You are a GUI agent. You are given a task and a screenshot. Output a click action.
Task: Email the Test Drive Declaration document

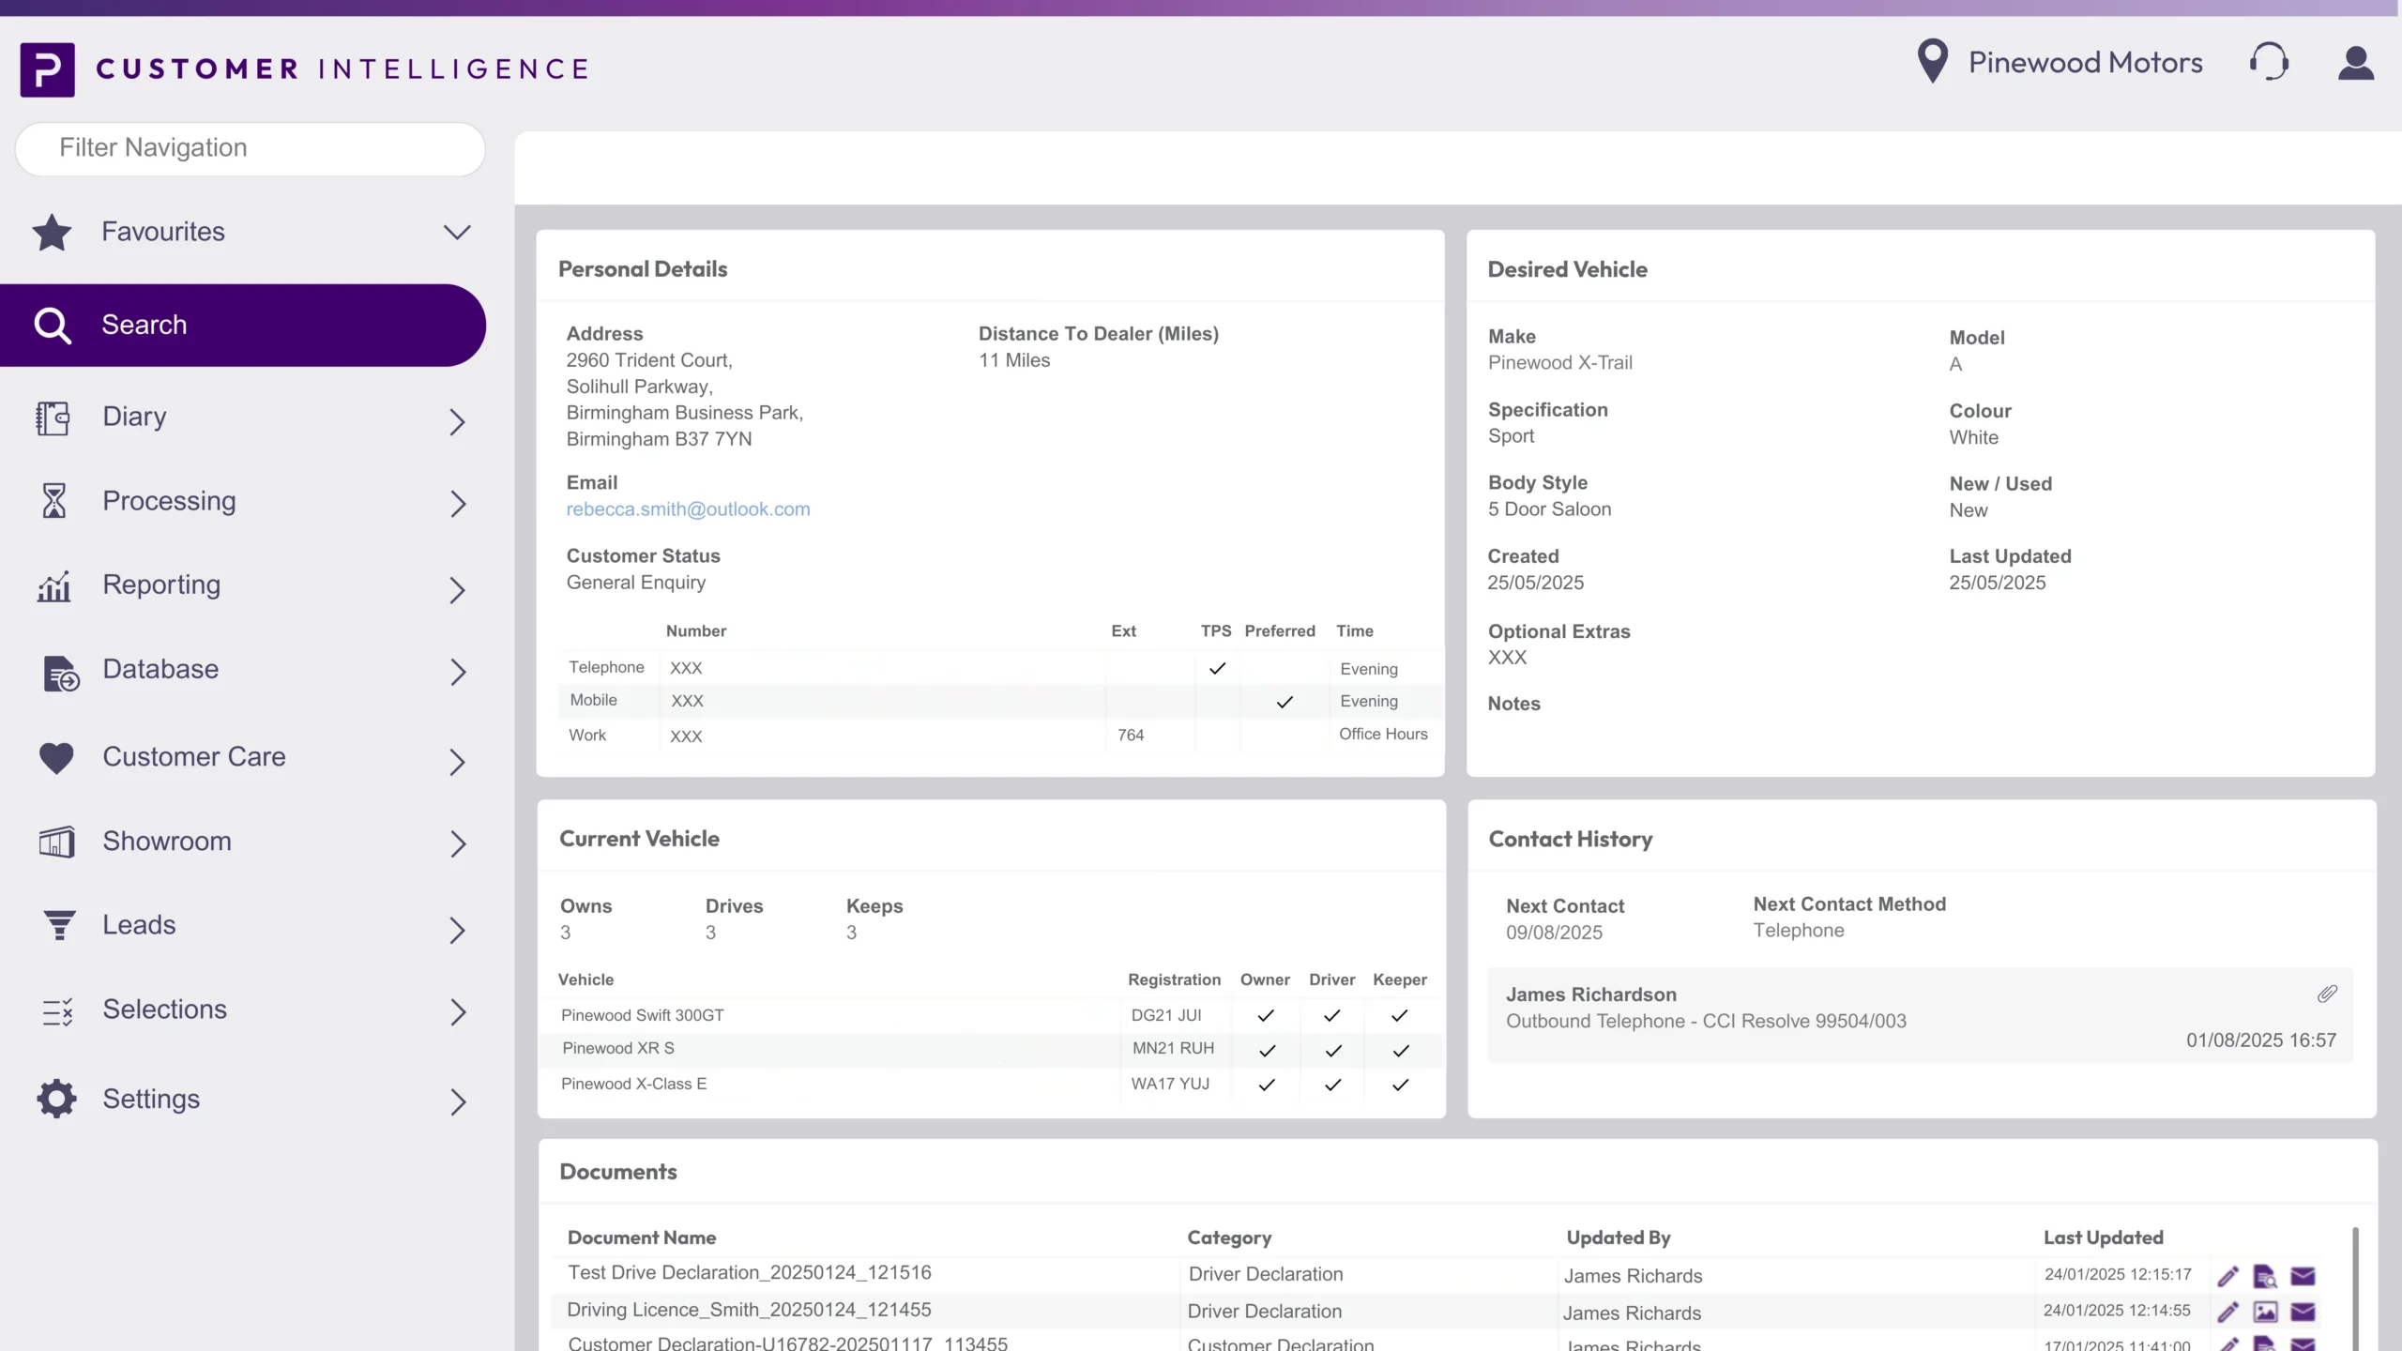pos(2303,1276)
